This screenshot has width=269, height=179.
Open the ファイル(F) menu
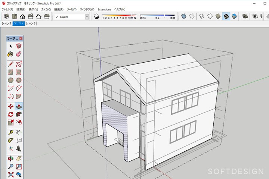click(7, 9)
